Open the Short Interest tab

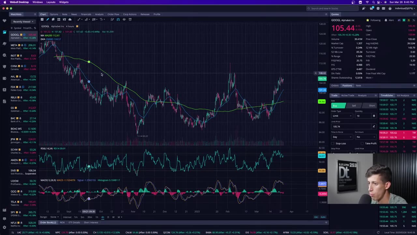91,223
